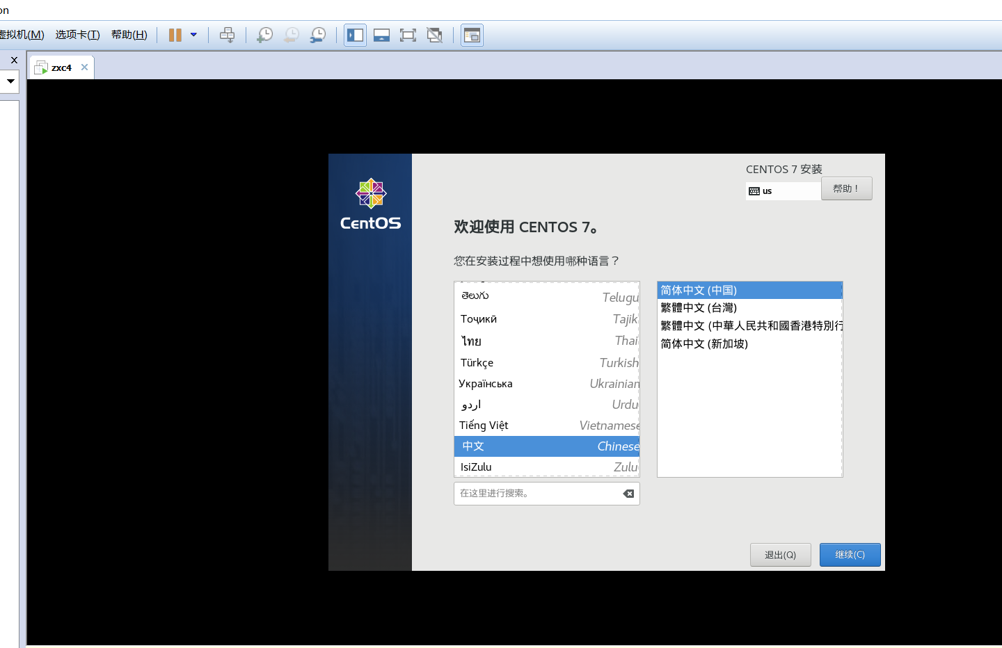The height and width of the screenshot is (648, 1002).
Task: Select Telugu language row
Action: [547, 296]
